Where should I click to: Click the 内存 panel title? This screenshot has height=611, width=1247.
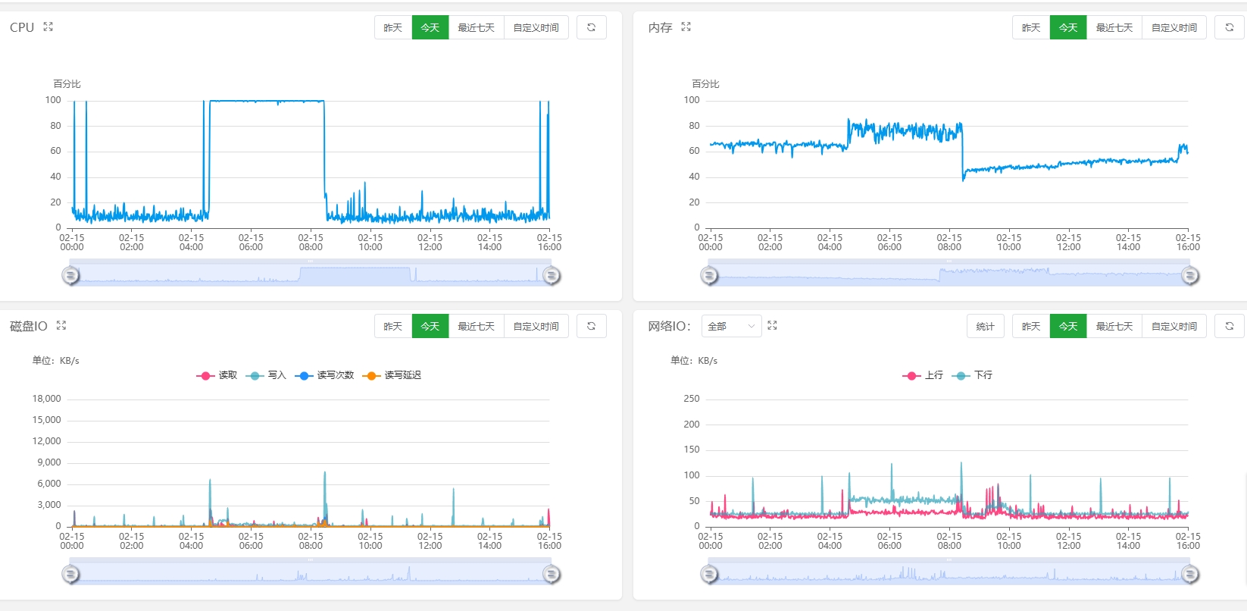click(x=660, y=27)
